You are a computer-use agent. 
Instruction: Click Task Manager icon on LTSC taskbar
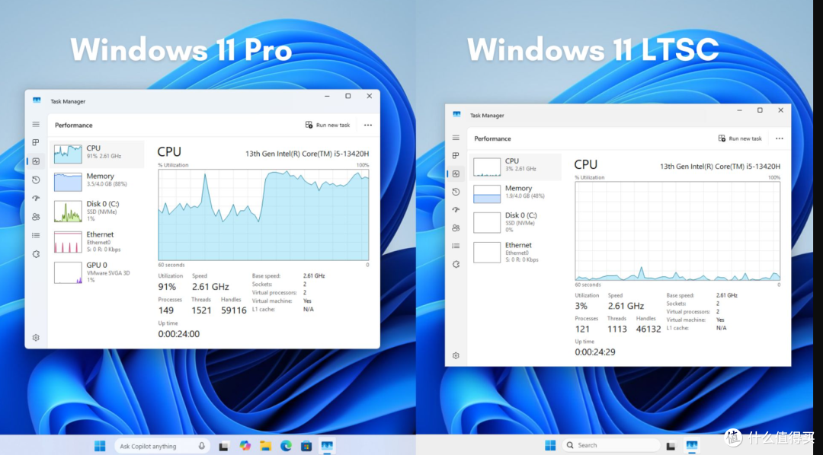click(x=692, y=446)
